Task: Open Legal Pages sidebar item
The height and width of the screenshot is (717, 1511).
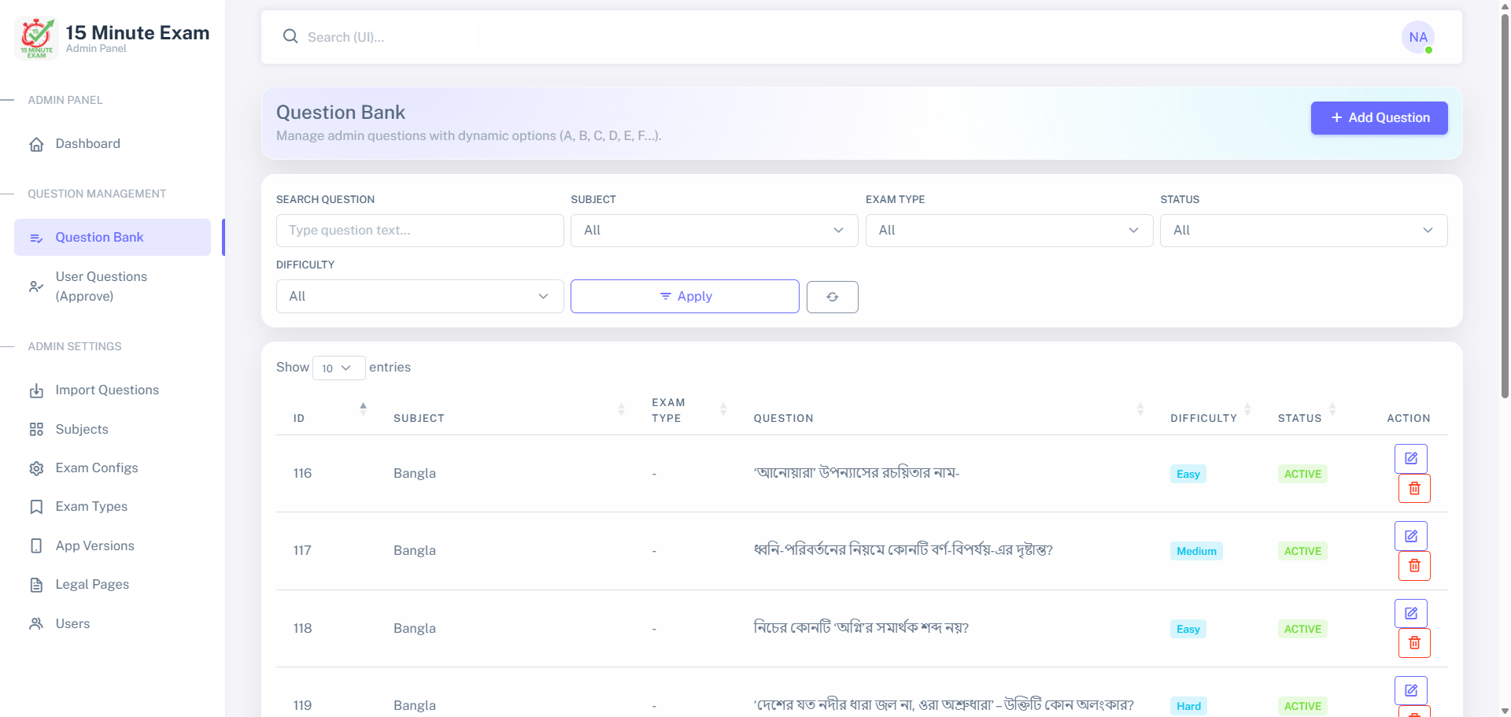Action: [x=113, y=585]
